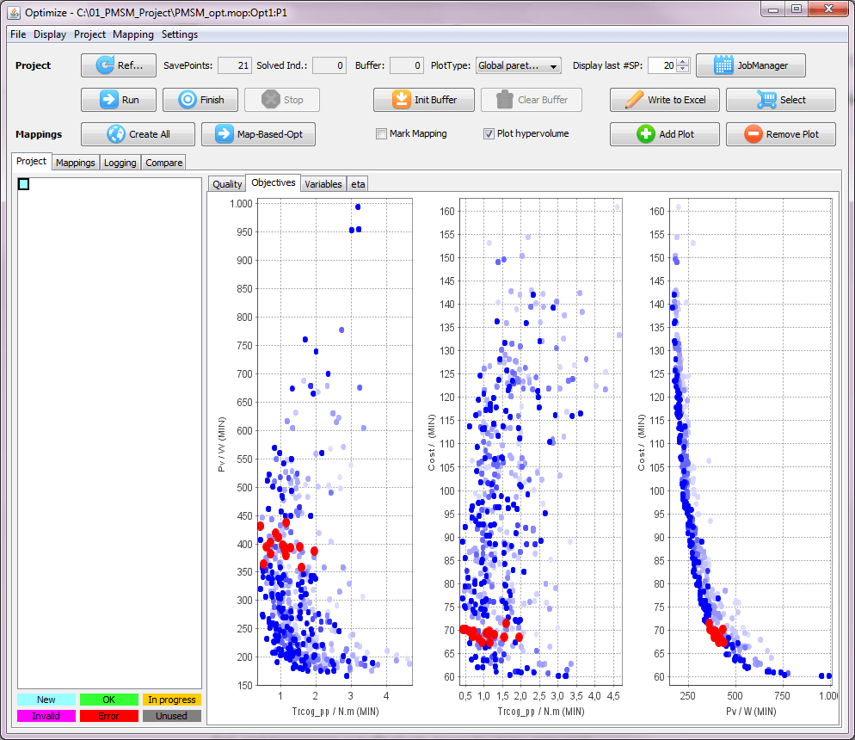Click the Init Buffer download icon
The width and height of the screenshot is (855, 740).
(x=401, y=100)
